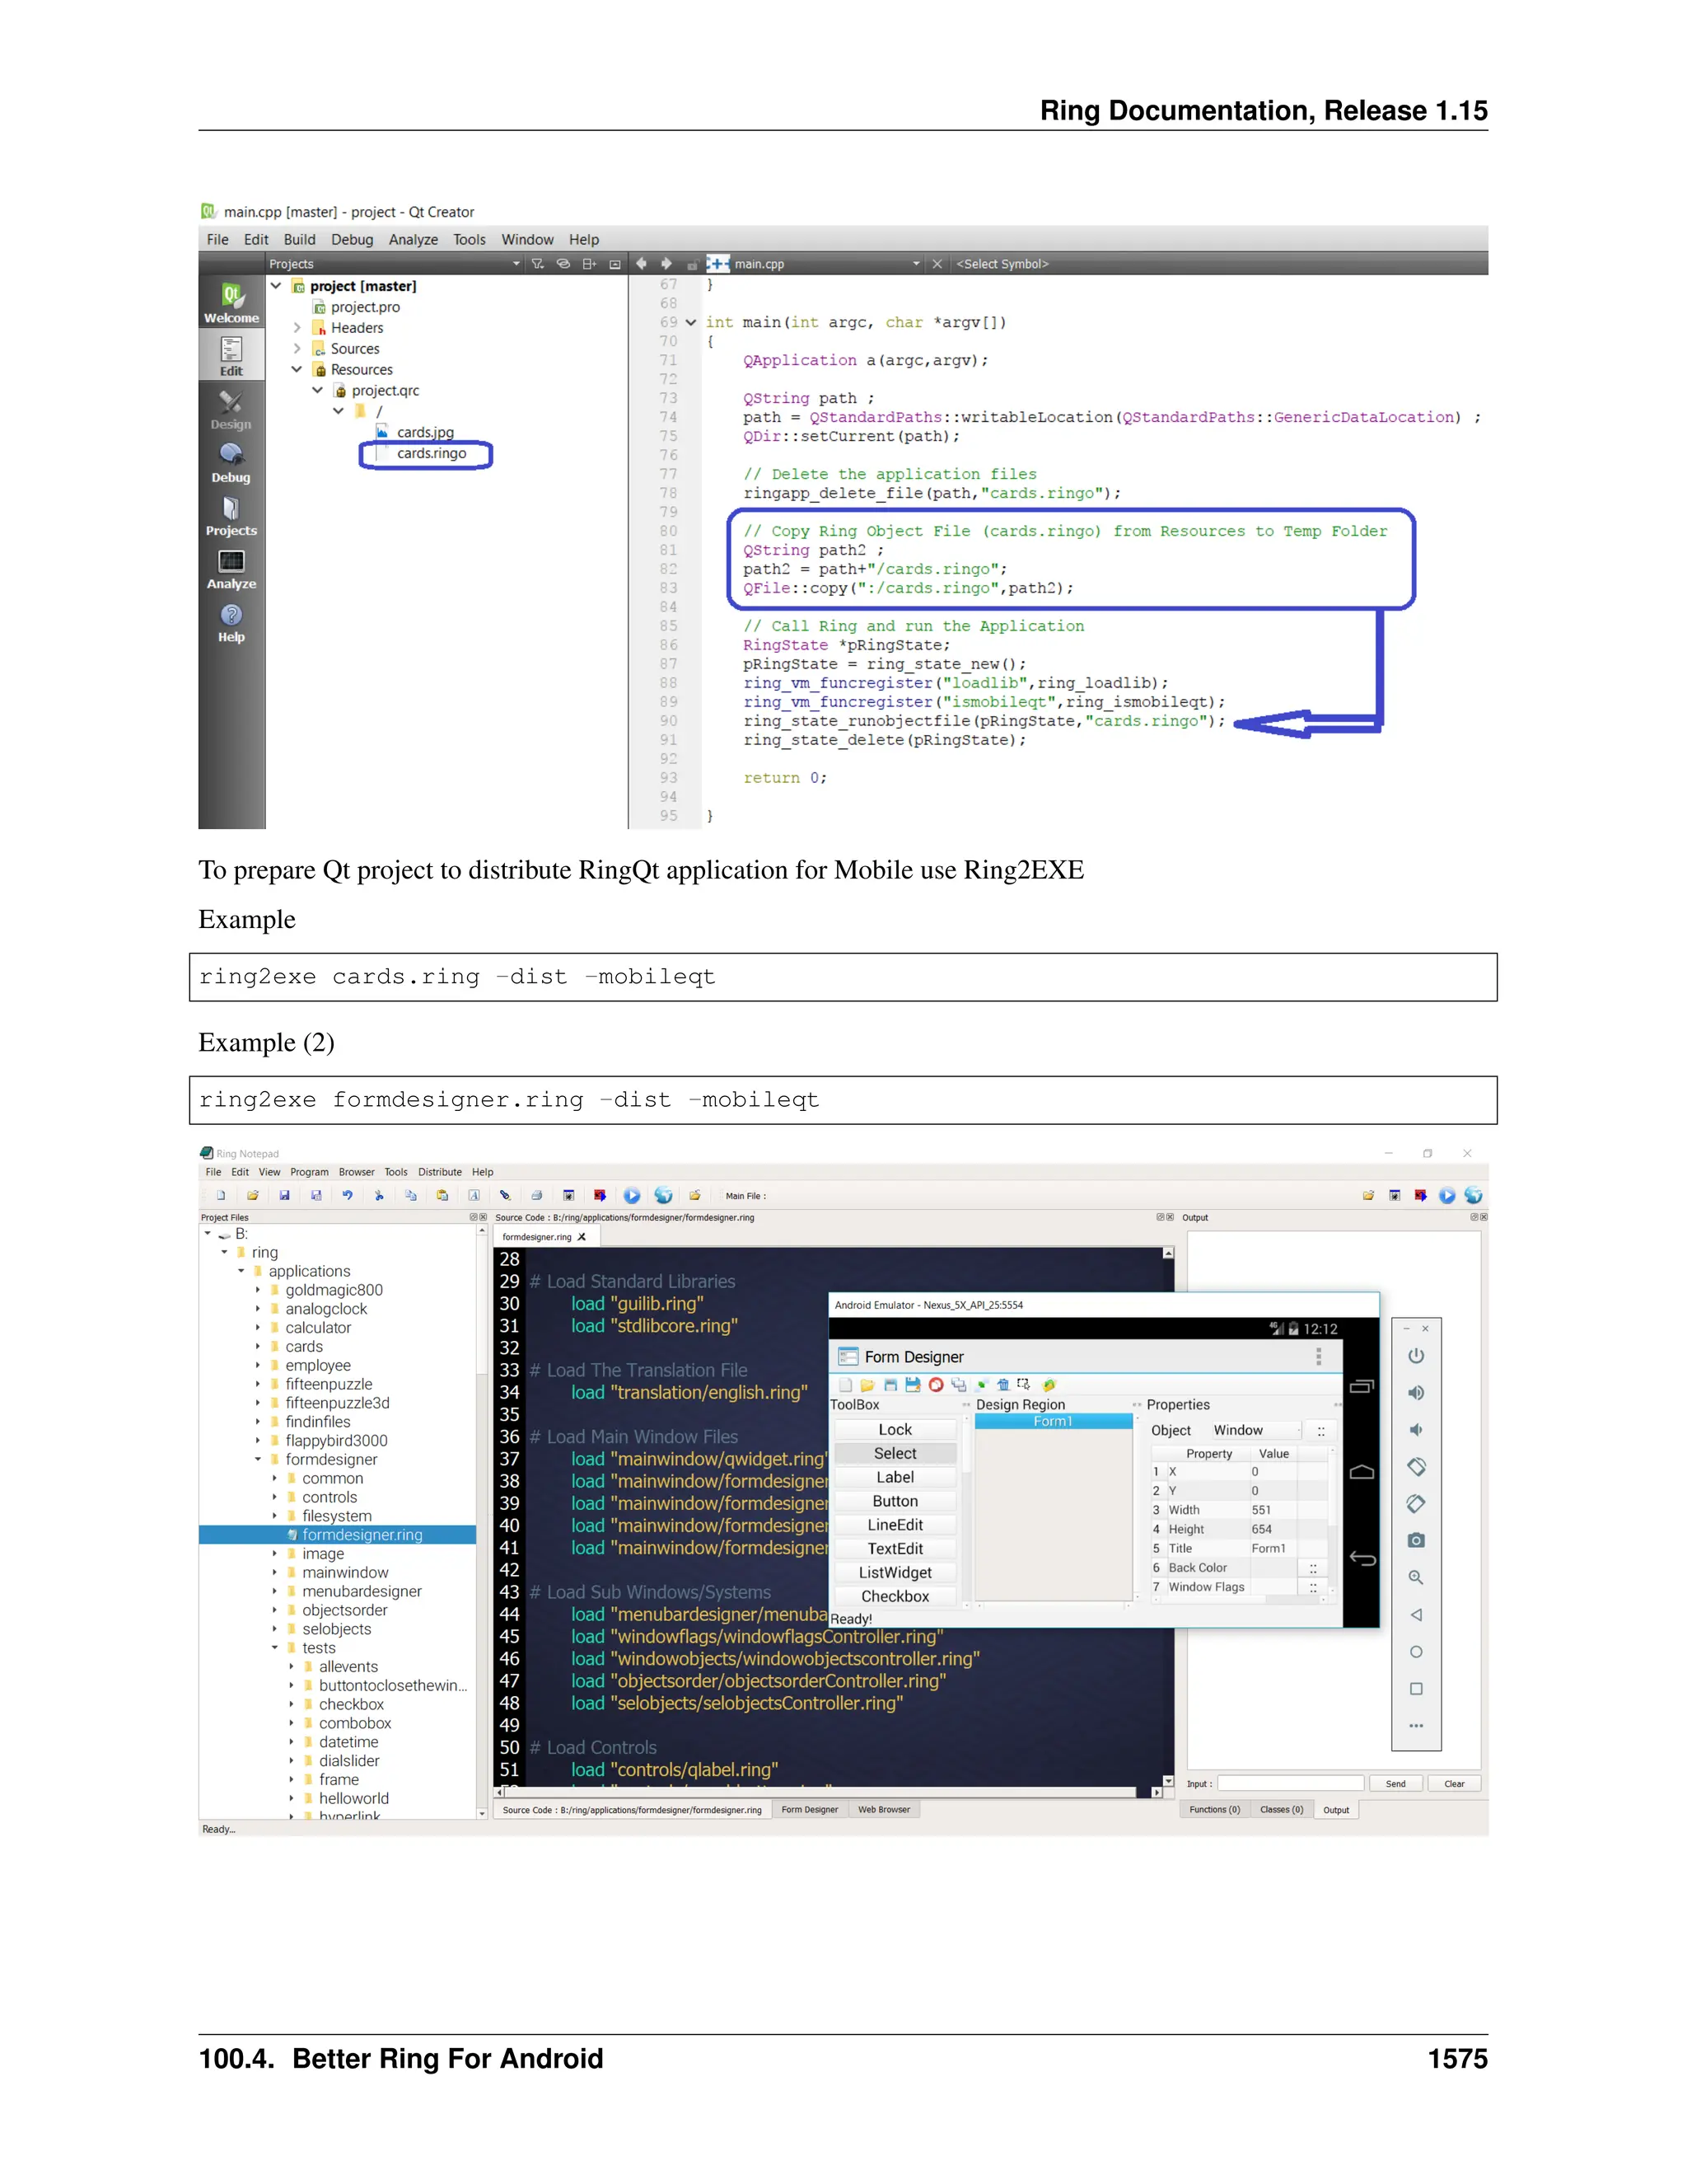Viewport: 1687px width, 2184px height.
Task: Click the Back Color picker button
Action: click(x=1312, y=1569)
